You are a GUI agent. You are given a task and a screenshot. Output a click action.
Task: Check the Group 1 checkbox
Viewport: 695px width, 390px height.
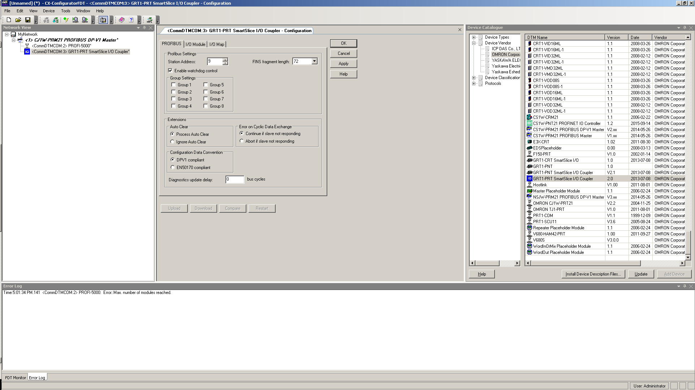point(173,85)
